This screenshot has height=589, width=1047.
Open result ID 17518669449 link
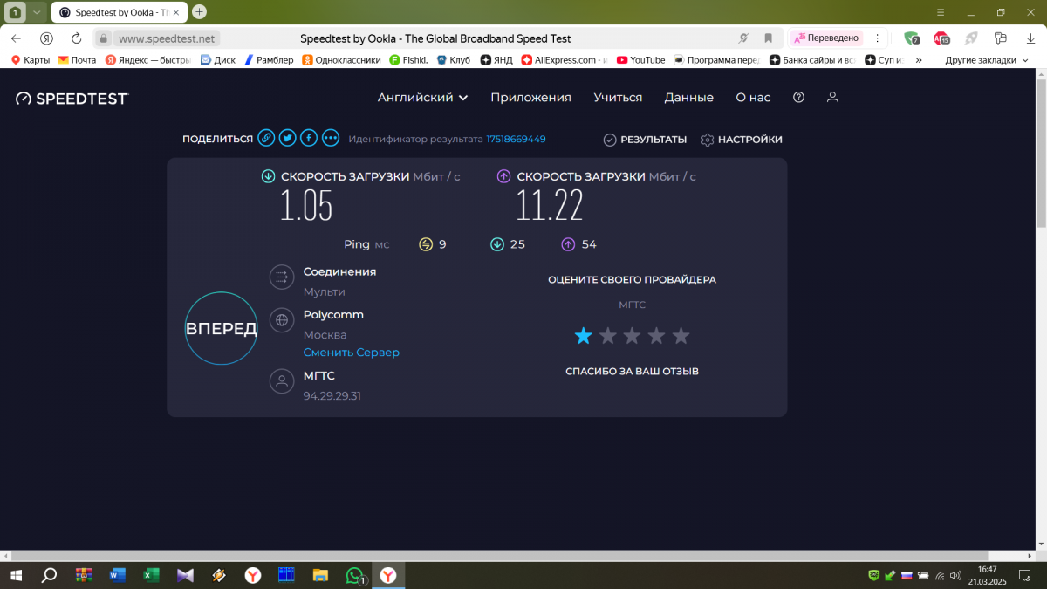point(516,139)
